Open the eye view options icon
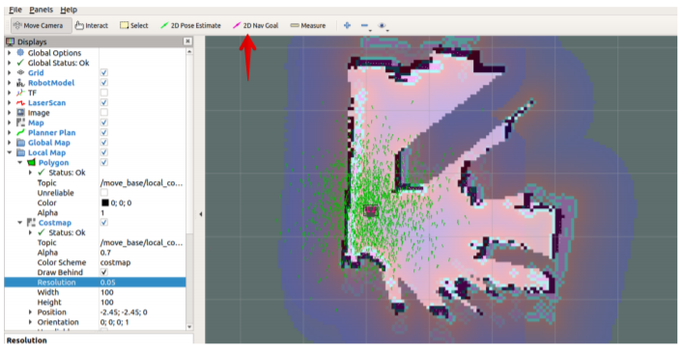The height and width of the screenshot is (349, 684). (382, 26)
